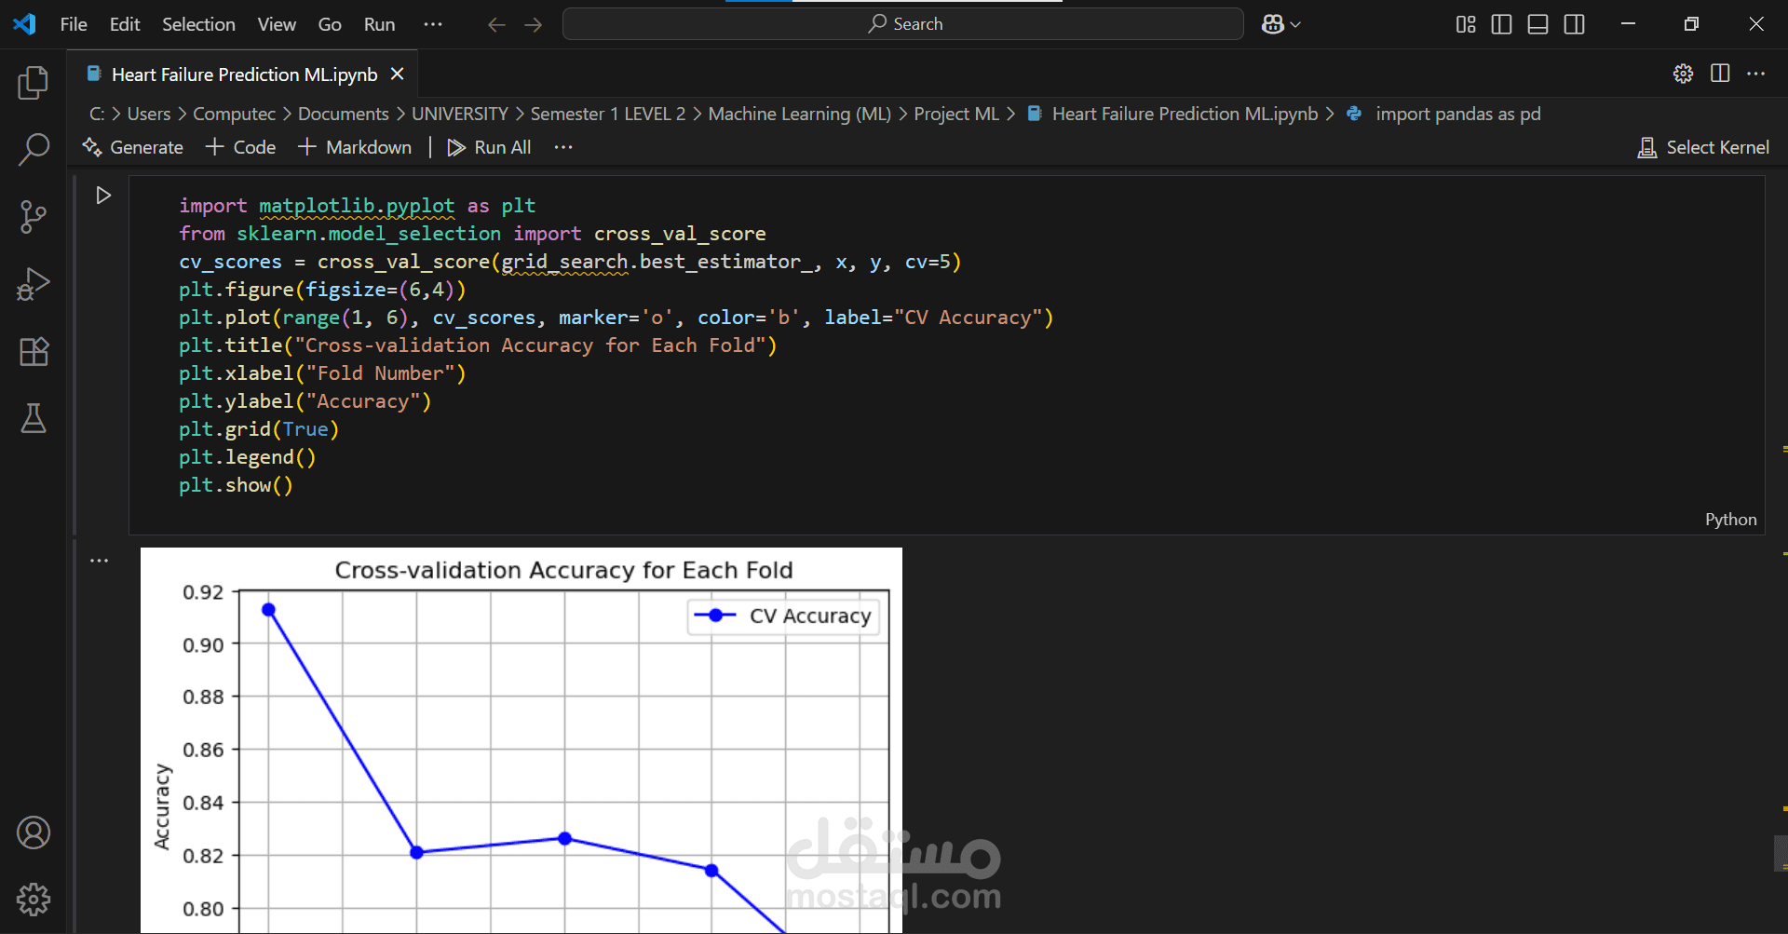1788x934 pixels.
Task: Open editor More Actions ellipsis
Action: [1756, 74]
